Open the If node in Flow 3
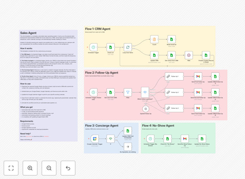245x179 pixels. point(110,139)
